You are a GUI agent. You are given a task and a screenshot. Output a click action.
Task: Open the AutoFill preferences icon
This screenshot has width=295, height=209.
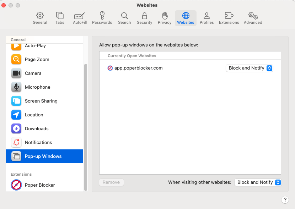tap(79, 18)
